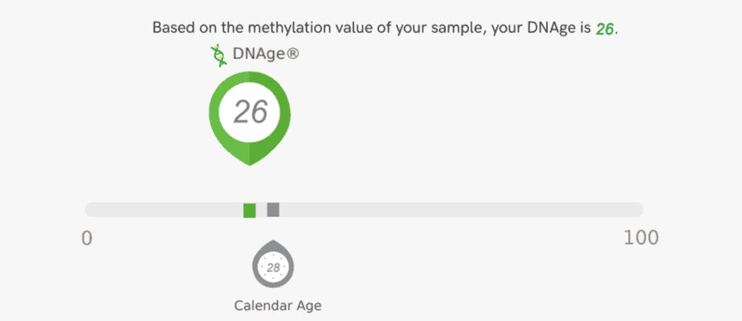This screenshot has height=321, width=742.
Task: Click the rounded right end of the age bar
Action: pos(638,210)
